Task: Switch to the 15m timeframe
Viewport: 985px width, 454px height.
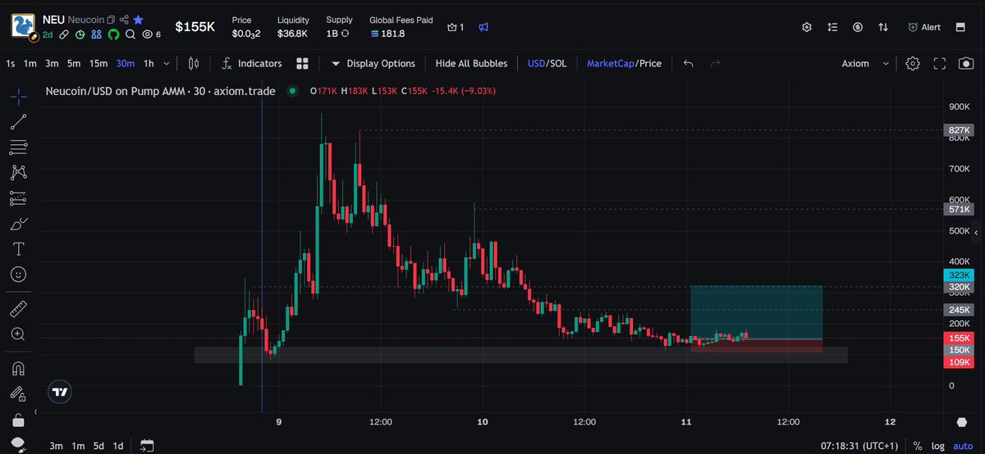Action: point(98,63)
